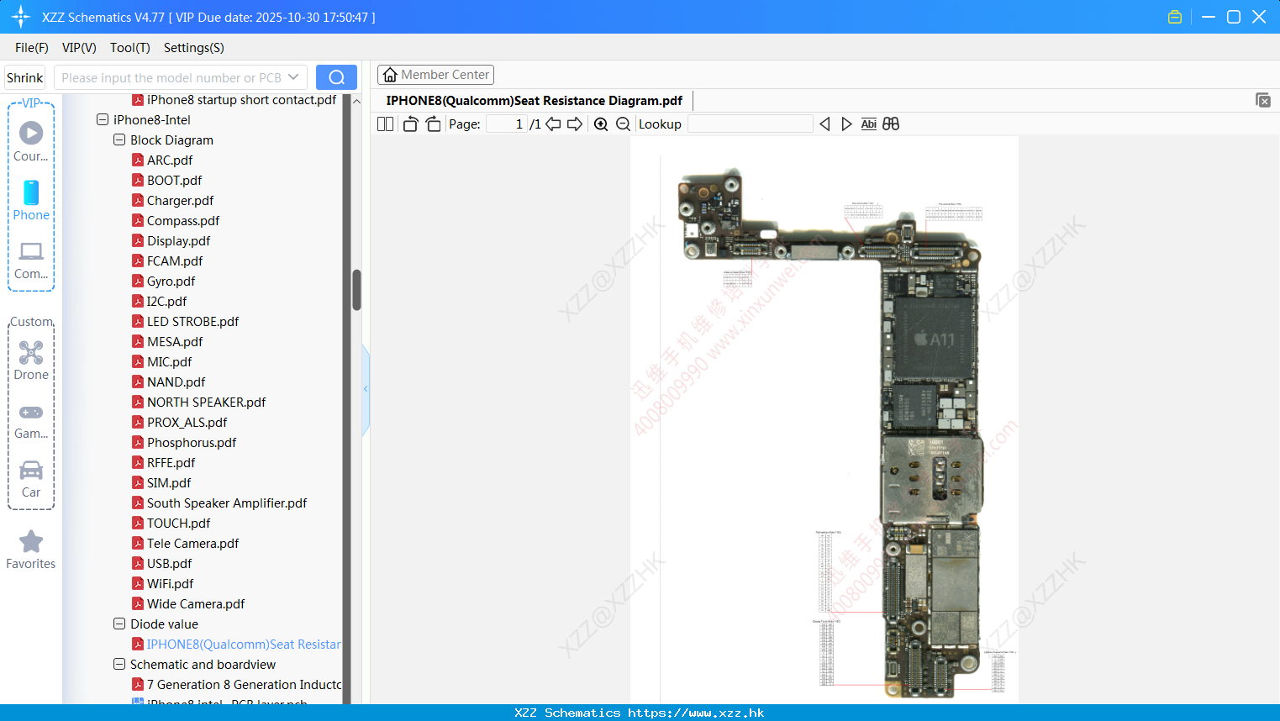Click the file tree scrollbar thumb

point(356,290)
